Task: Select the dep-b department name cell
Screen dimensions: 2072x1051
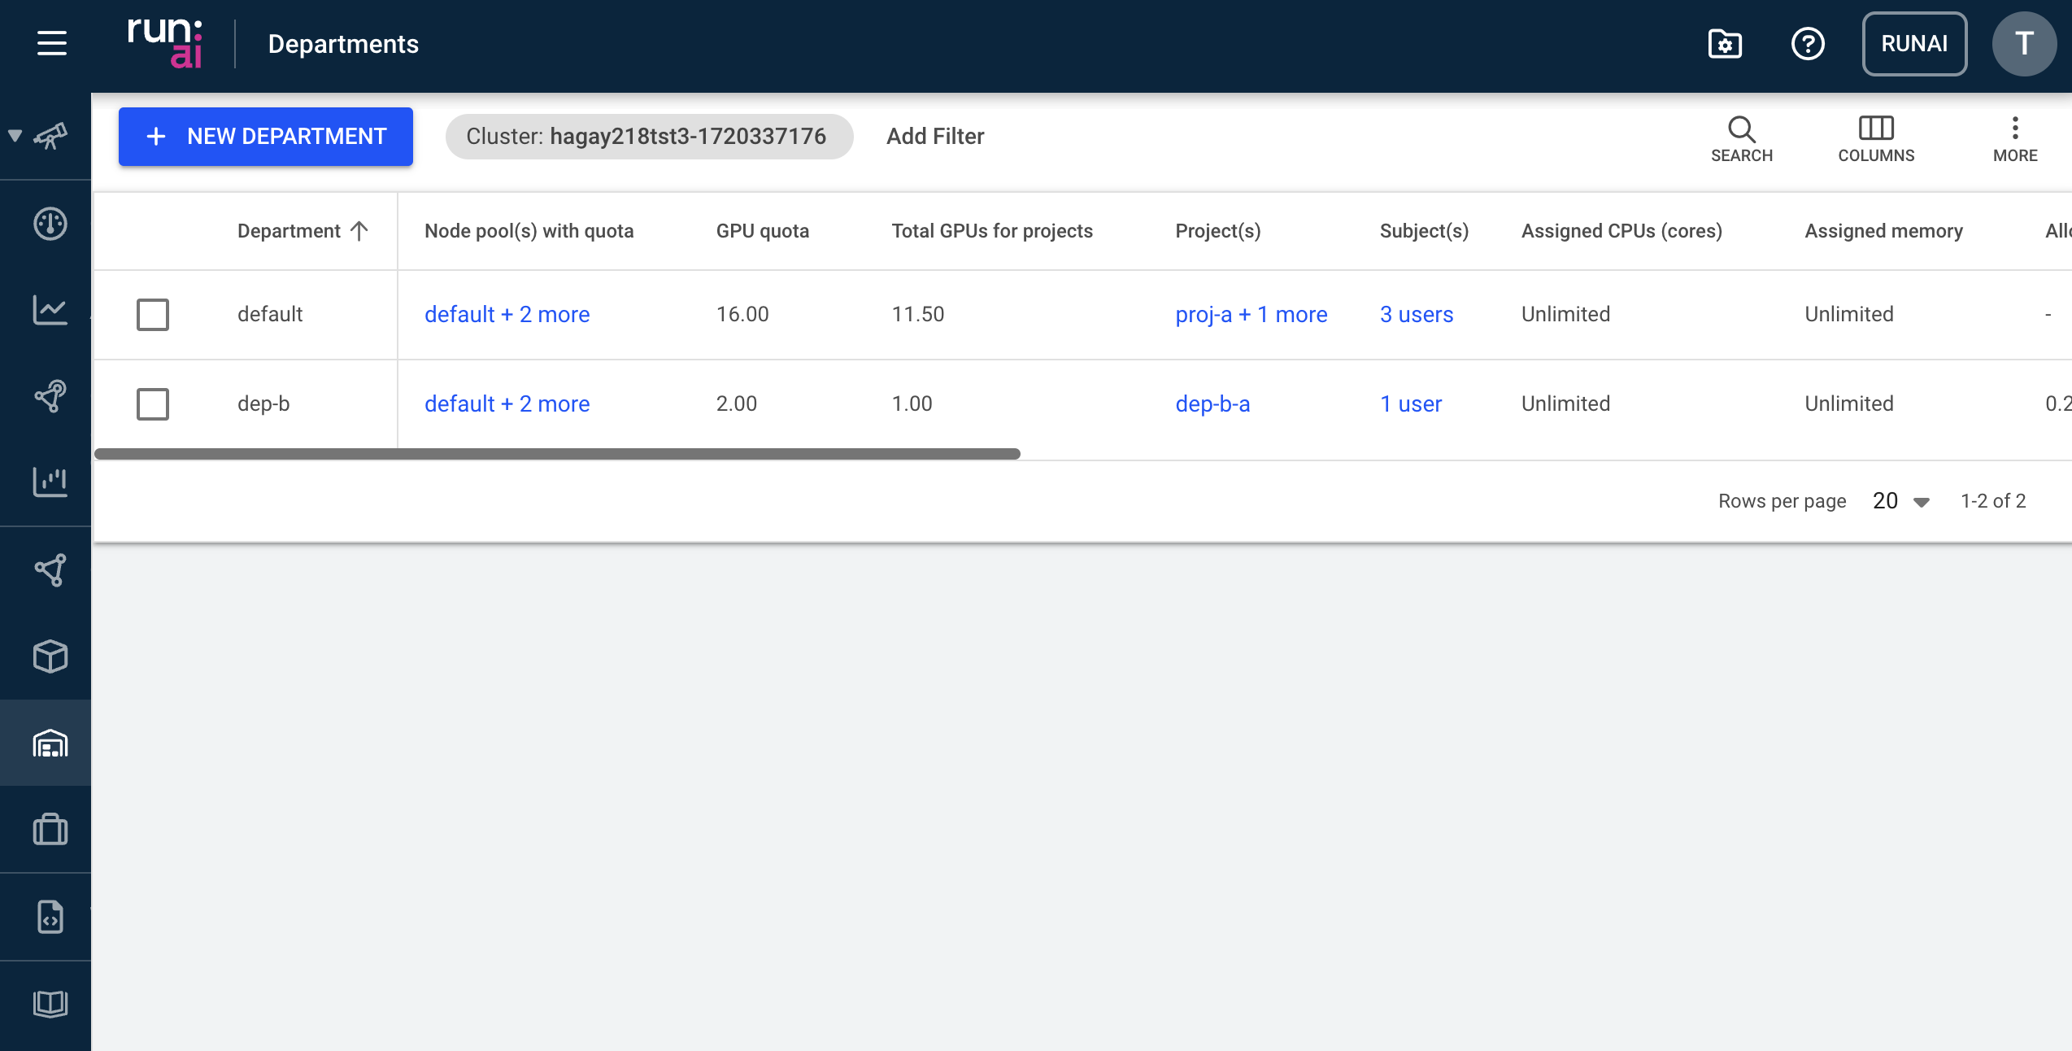Action: 263,404
